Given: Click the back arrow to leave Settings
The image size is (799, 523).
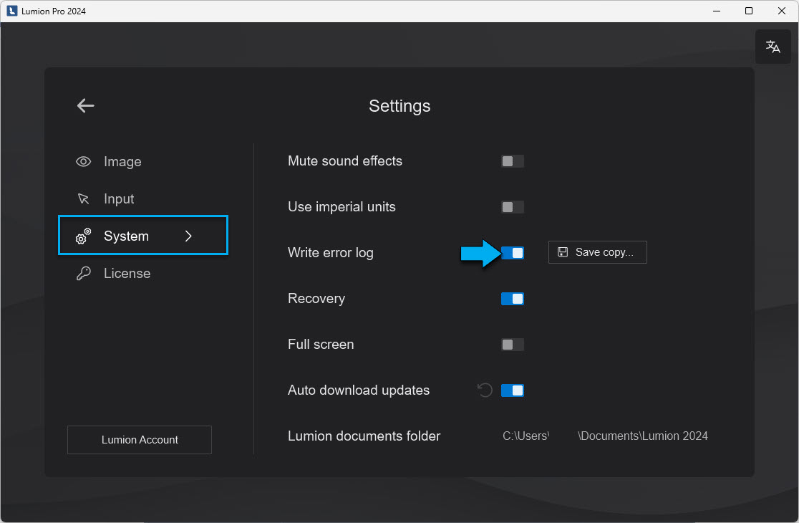Looking at the screenshot, I should pos(84,105).
